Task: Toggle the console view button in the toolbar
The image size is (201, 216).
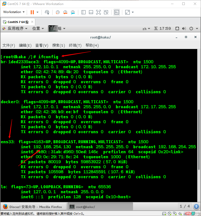Action: click(116, 12)
